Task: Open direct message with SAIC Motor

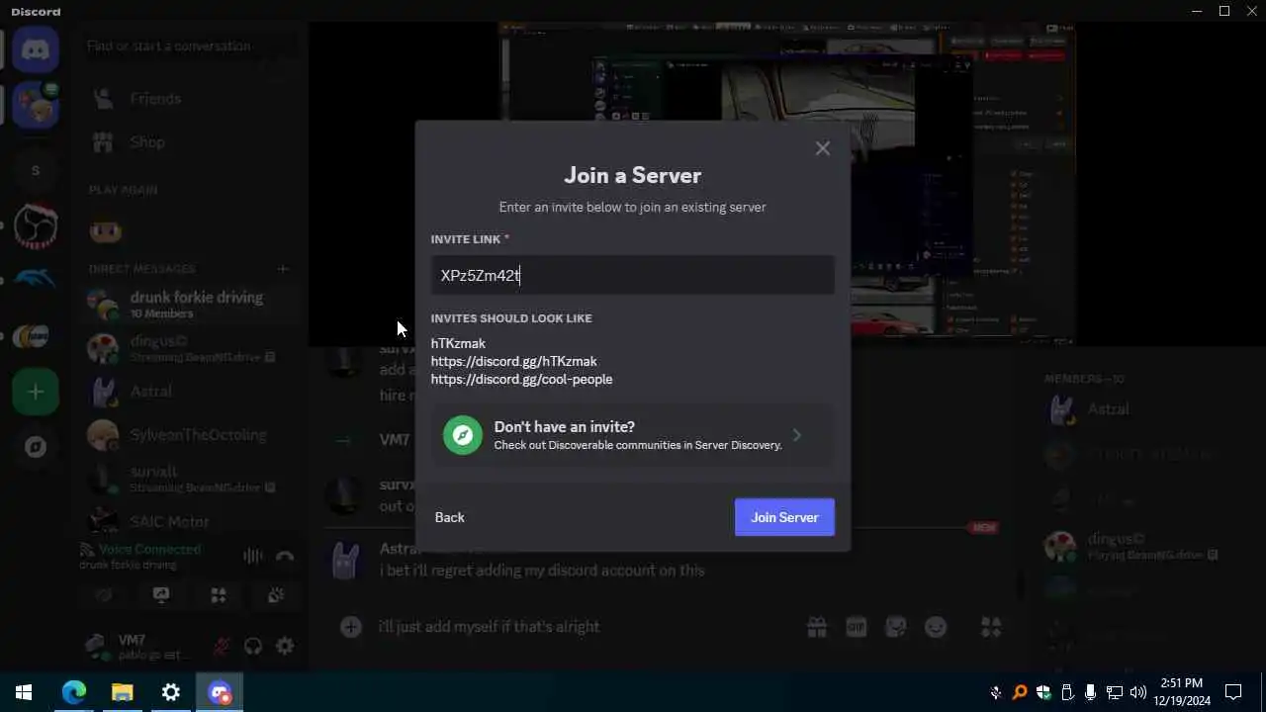Action: point(190,520)
